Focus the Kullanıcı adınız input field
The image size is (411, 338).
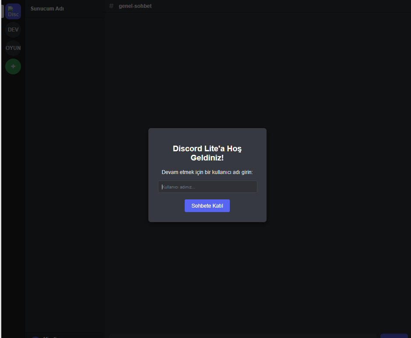point(207,187)
